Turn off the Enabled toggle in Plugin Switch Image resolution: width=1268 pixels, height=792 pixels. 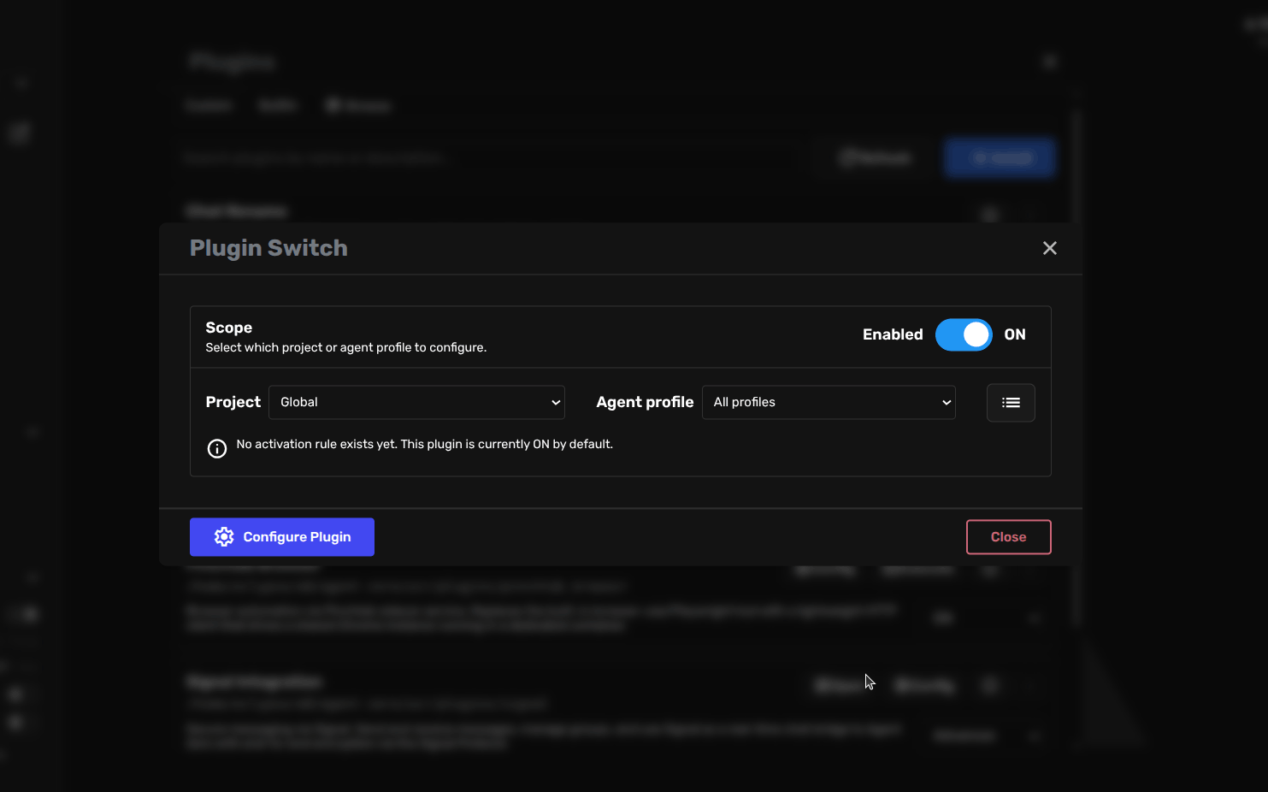[x=964, y=334]
